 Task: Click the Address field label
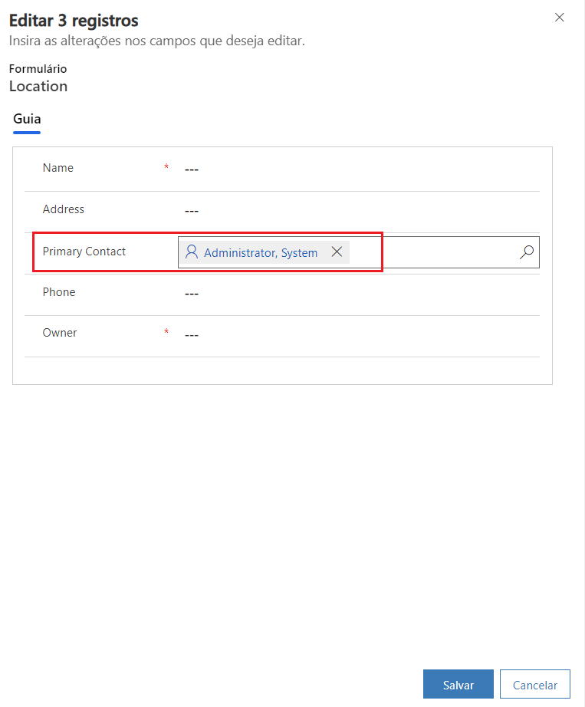tap(64, 209)
